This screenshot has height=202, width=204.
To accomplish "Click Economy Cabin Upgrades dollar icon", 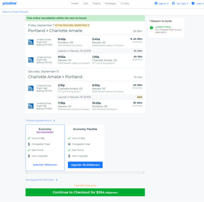I will [29, 156].
